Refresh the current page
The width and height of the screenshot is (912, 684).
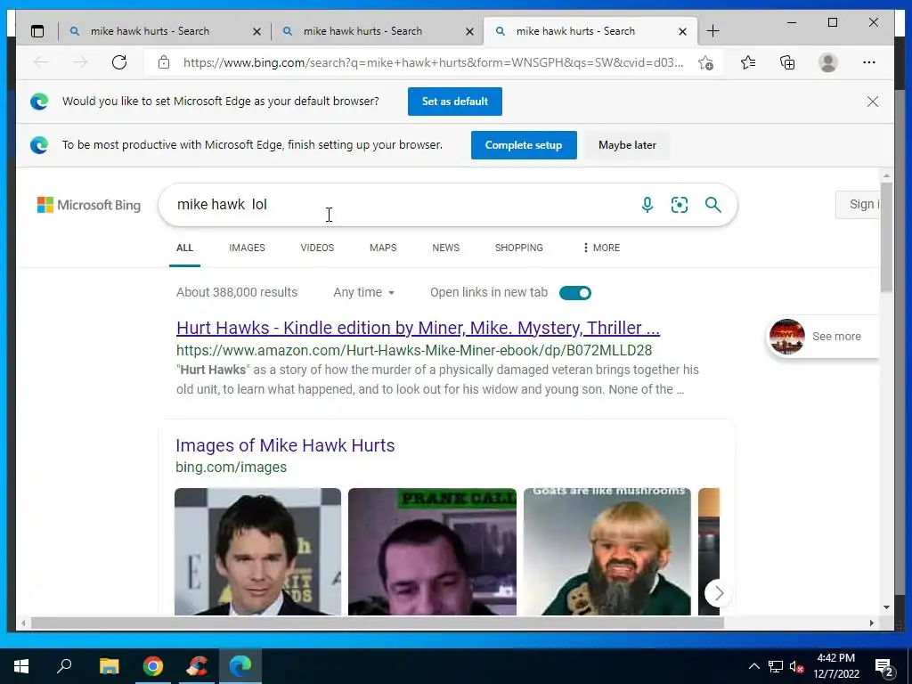[119, 62]
